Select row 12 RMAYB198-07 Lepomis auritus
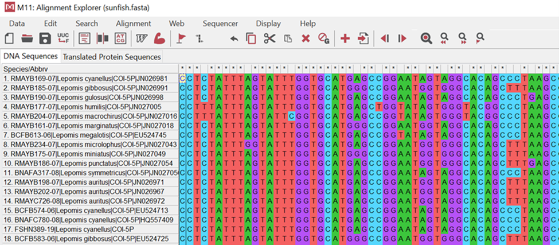This screenshot has width=559, height=245. click(x=90, y=182)
